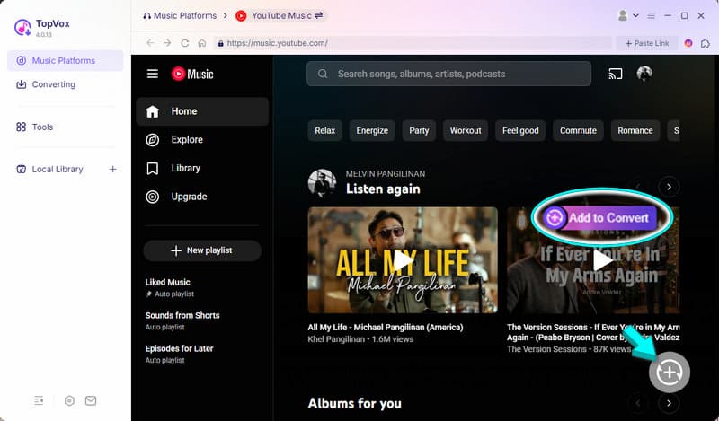Play If Ever You're In My Arms Again
This screenshot has height=421, width=719.
pos(601,260)
